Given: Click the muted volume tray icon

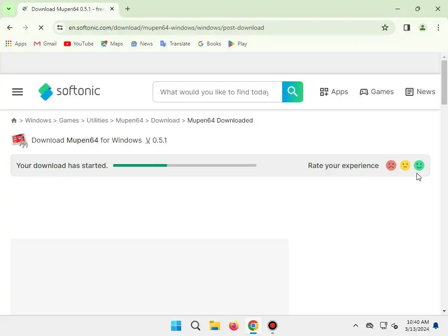Looking at the screenshot, I should [395, 325].
